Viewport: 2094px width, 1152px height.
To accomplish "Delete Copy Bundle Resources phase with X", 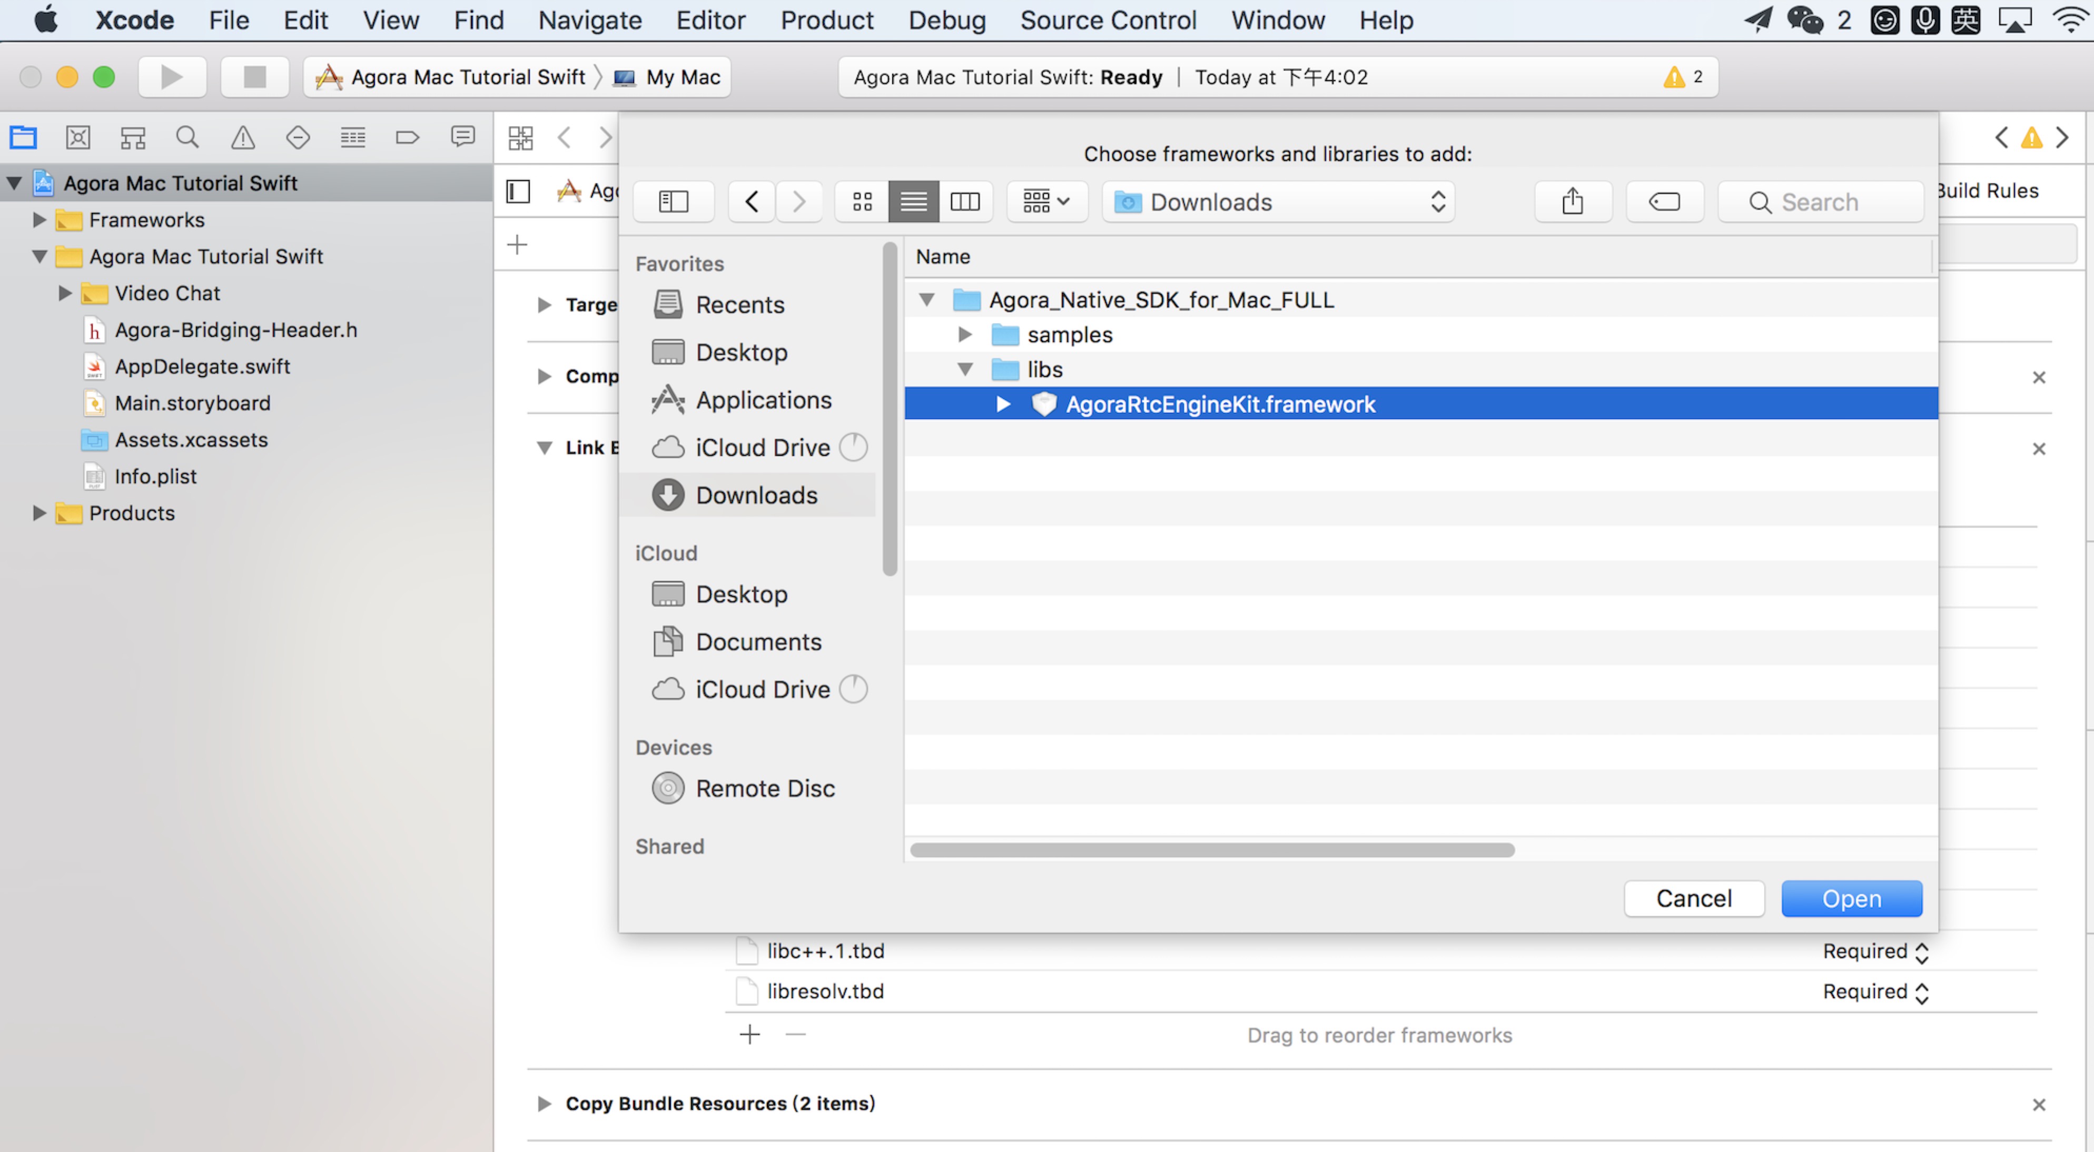I will tap(2039, 1104).
